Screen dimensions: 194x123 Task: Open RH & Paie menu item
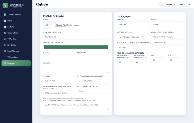point(16,45)
